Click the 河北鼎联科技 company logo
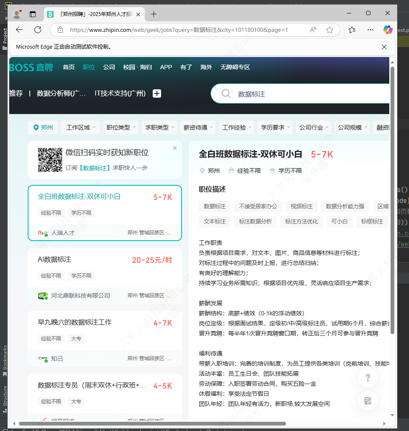Image resolution: width=409 pixels, height=431 pixels. pos(43,296)
